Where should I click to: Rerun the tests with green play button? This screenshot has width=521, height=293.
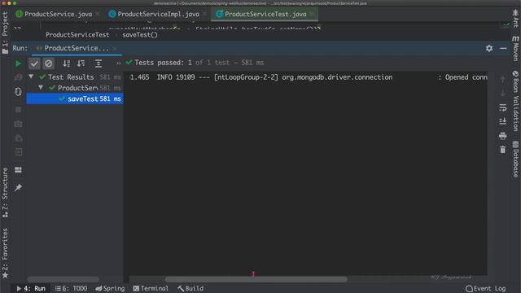pos(18,63)
